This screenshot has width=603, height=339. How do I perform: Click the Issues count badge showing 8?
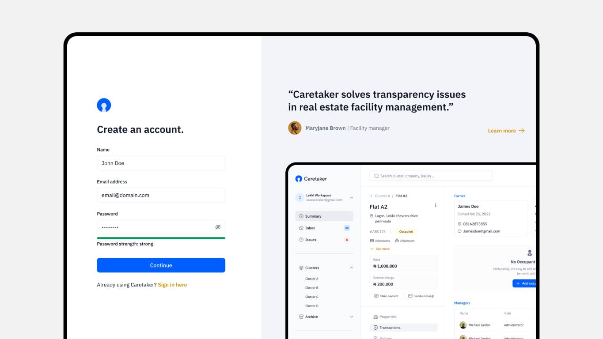click(347, 240)
